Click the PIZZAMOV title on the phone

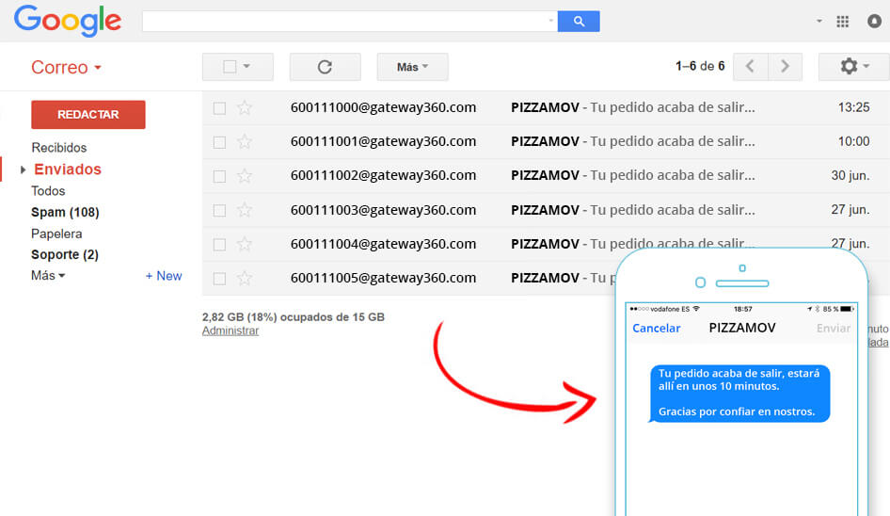click(742, 328)
